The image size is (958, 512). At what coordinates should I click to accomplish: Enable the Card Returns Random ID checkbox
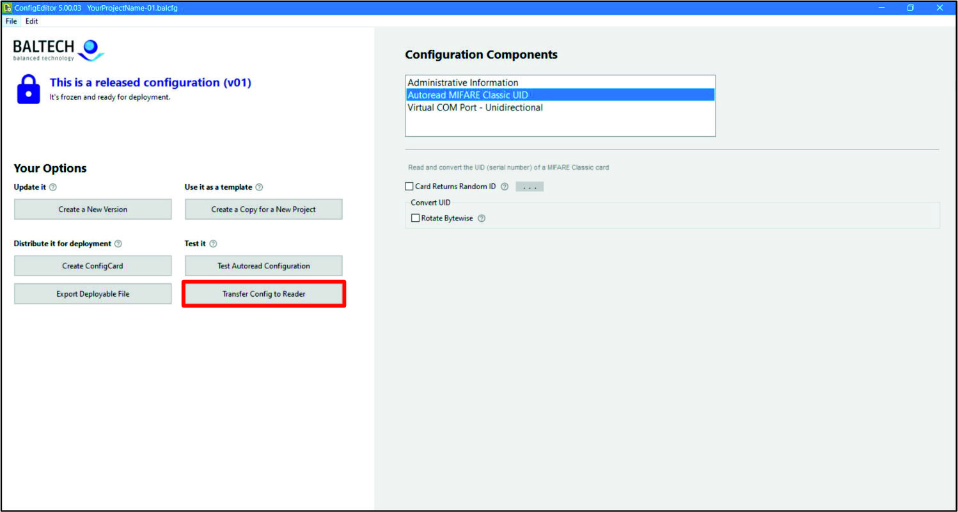(x=409, y=187)
